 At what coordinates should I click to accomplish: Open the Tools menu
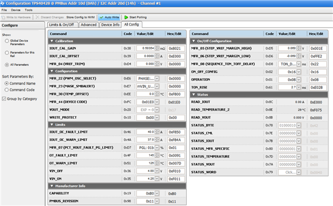[x=29, y=10]
